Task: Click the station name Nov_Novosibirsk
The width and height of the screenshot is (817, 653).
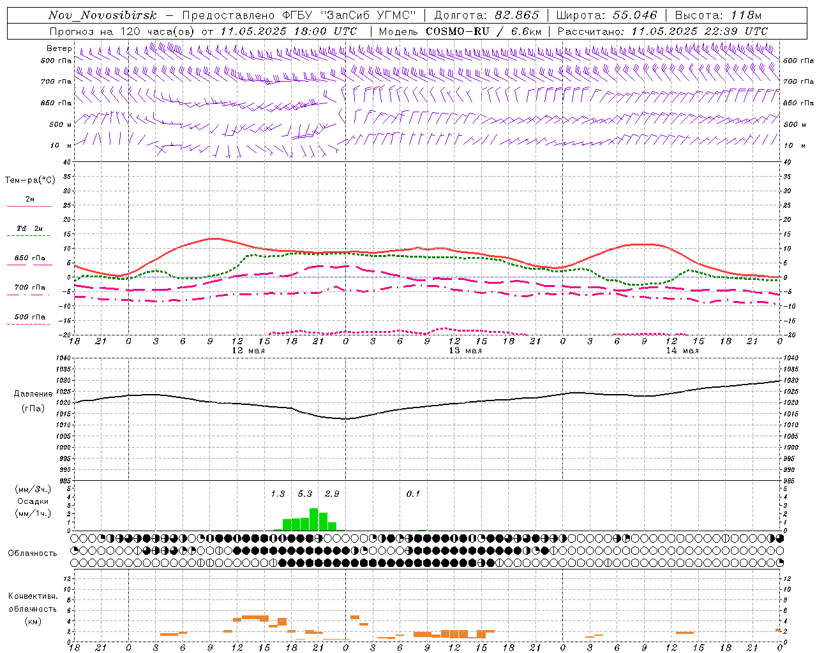Action: coord(102,15)
